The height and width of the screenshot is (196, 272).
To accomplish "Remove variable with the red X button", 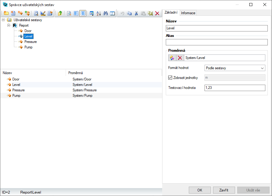I will click(180, 58).
